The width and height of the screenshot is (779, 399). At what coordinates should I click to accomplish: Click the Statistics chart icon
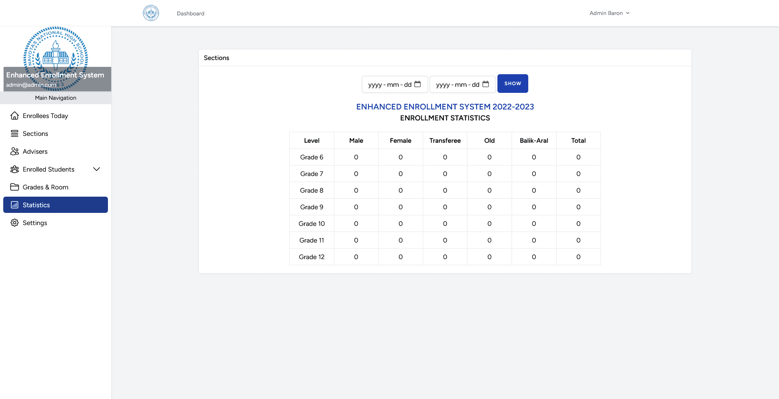(15, 205)
